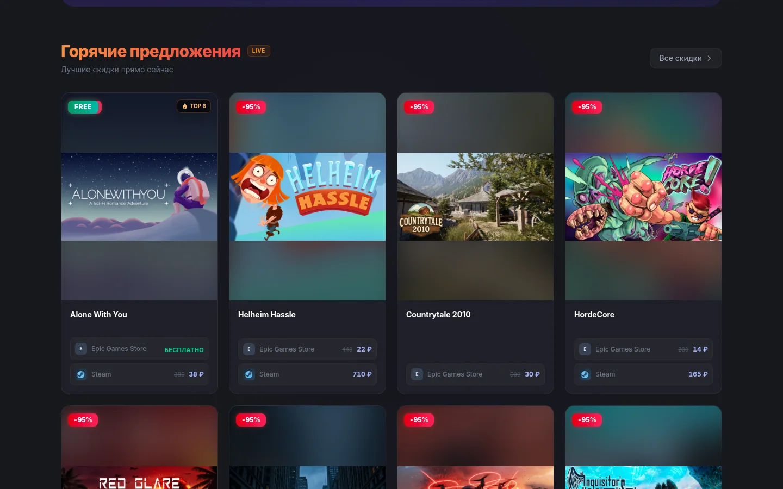The width and height of the screenshot is (783, 489).
Task: Click the Helheim Hassle title
Action: [x=267, y=315]
